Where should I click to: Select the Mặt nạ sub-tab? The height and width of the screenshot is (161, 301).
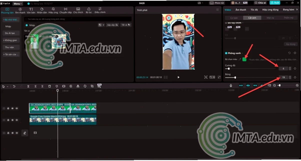pyautogui.click(x=270, y=18)
